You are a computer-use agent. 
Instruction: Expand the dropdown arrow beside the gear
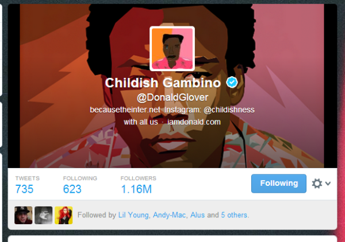coord(328,183)
